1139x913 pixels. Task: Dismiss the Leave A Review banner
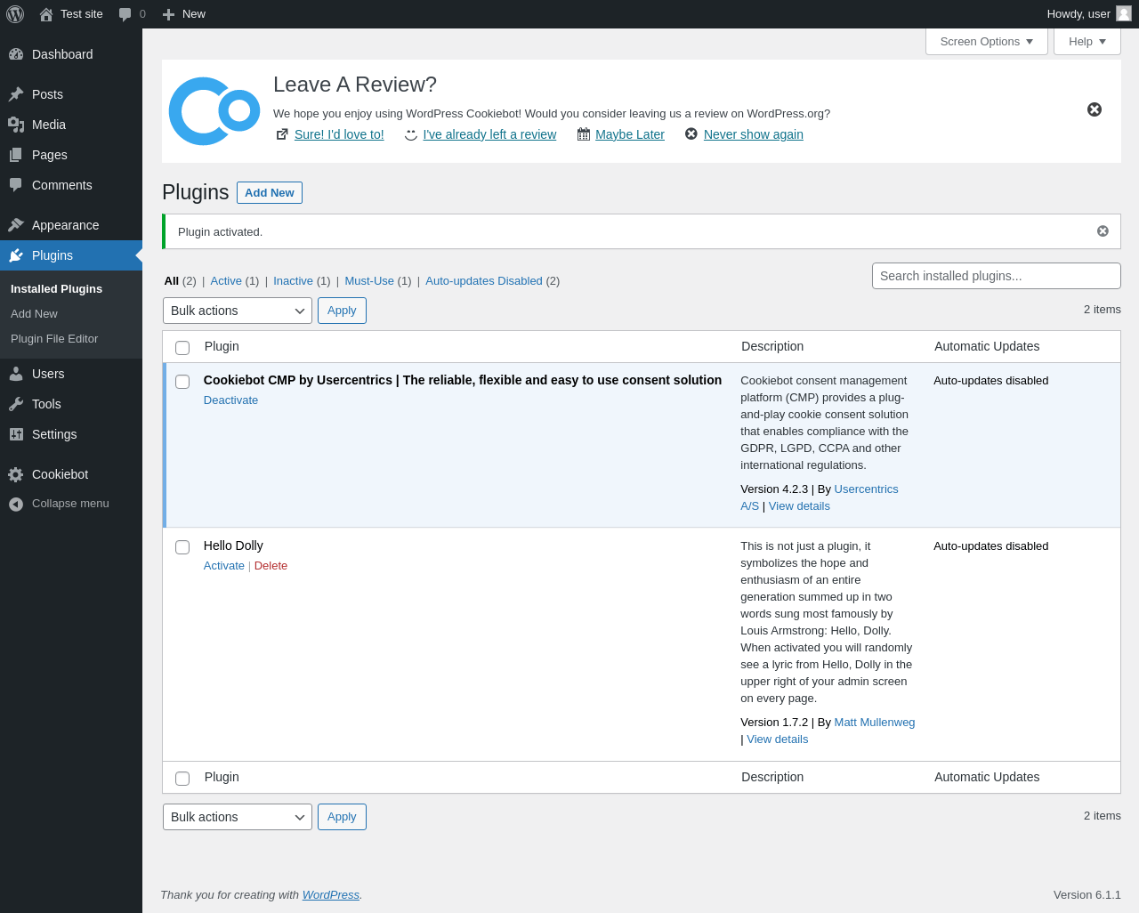pos(1095,109)
